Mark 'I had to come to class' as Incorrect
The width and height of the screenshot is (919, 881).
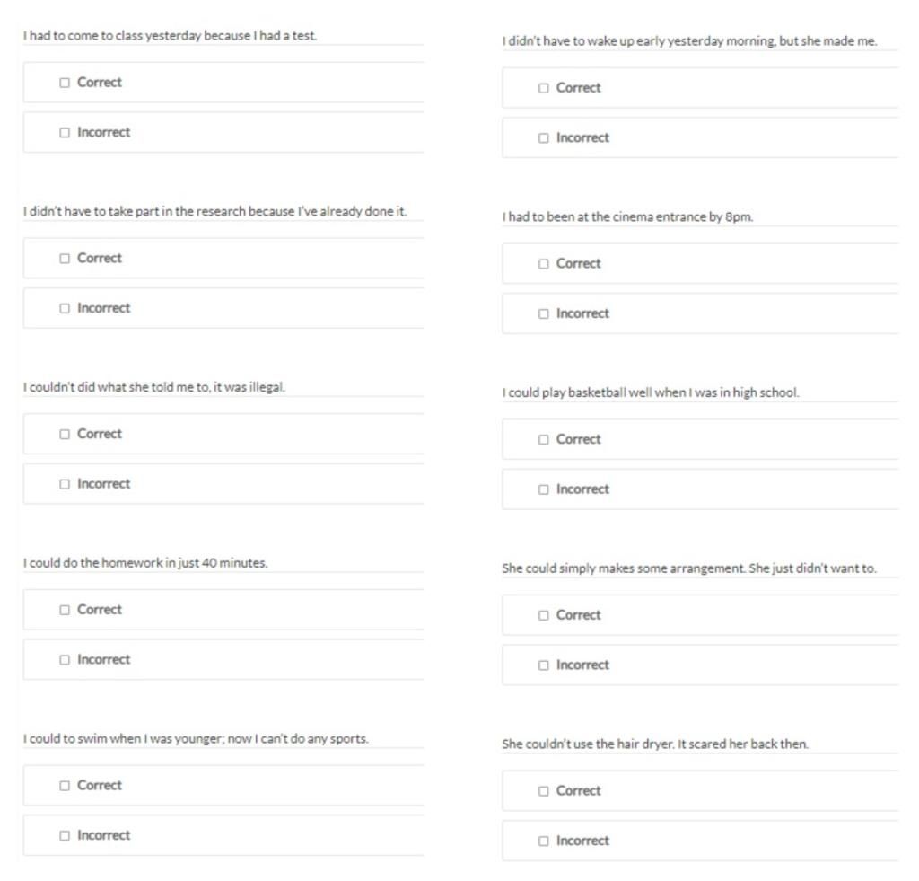pos(65,133)
